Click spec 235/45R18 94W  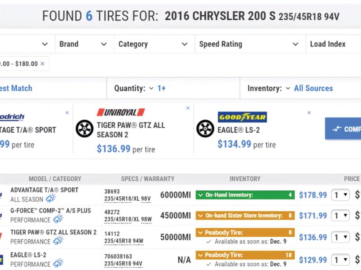click(x=124, y=241)
